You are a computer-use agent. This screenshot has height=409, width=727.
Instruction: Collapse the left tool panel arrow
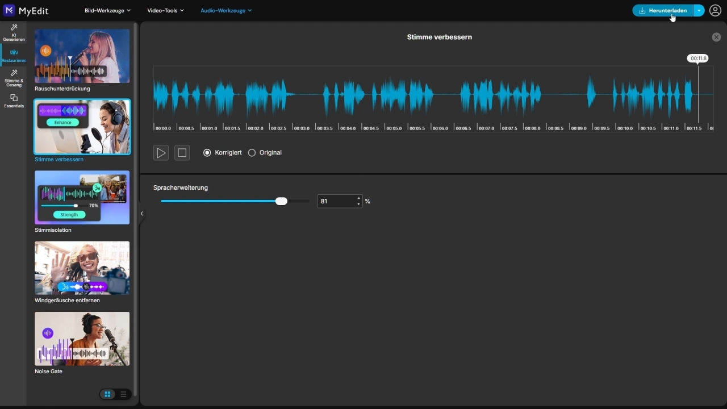[x=141, y=214]
